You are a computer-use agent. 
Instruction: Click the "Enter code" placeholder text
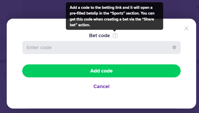[39, 48]
